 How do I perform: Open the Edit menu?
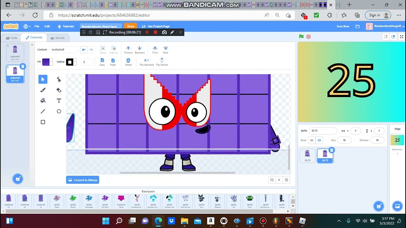pos(47,26)
